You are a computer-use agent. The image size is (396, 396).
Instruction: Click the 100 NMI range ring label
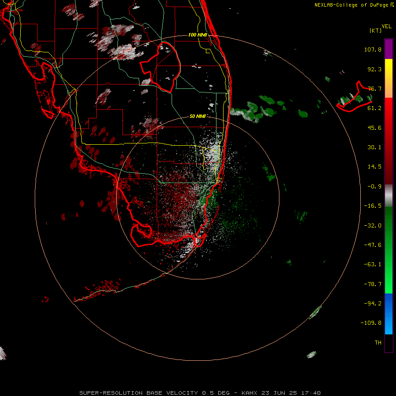(198, 35)
